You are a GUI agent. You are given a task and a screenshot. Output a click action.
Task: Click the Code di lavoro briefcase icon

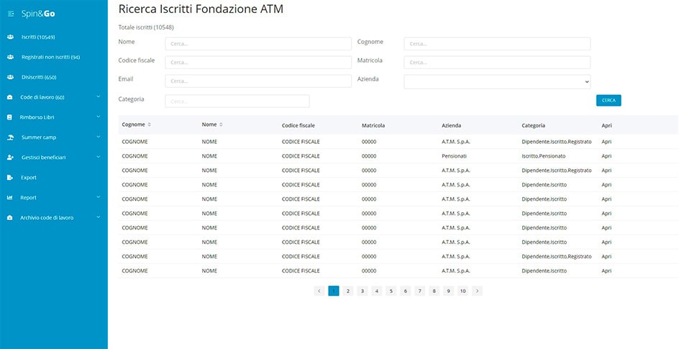(x=9, y=97)
